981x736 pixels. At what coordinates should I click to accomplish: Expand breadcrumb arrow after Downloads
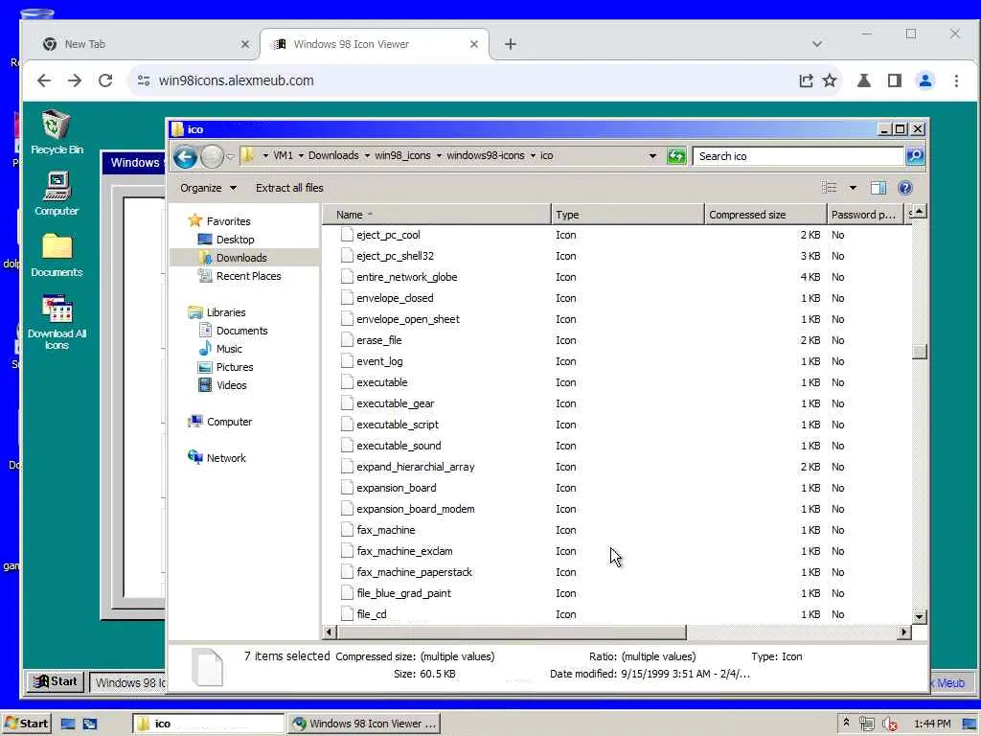click(x=367, y=156)
